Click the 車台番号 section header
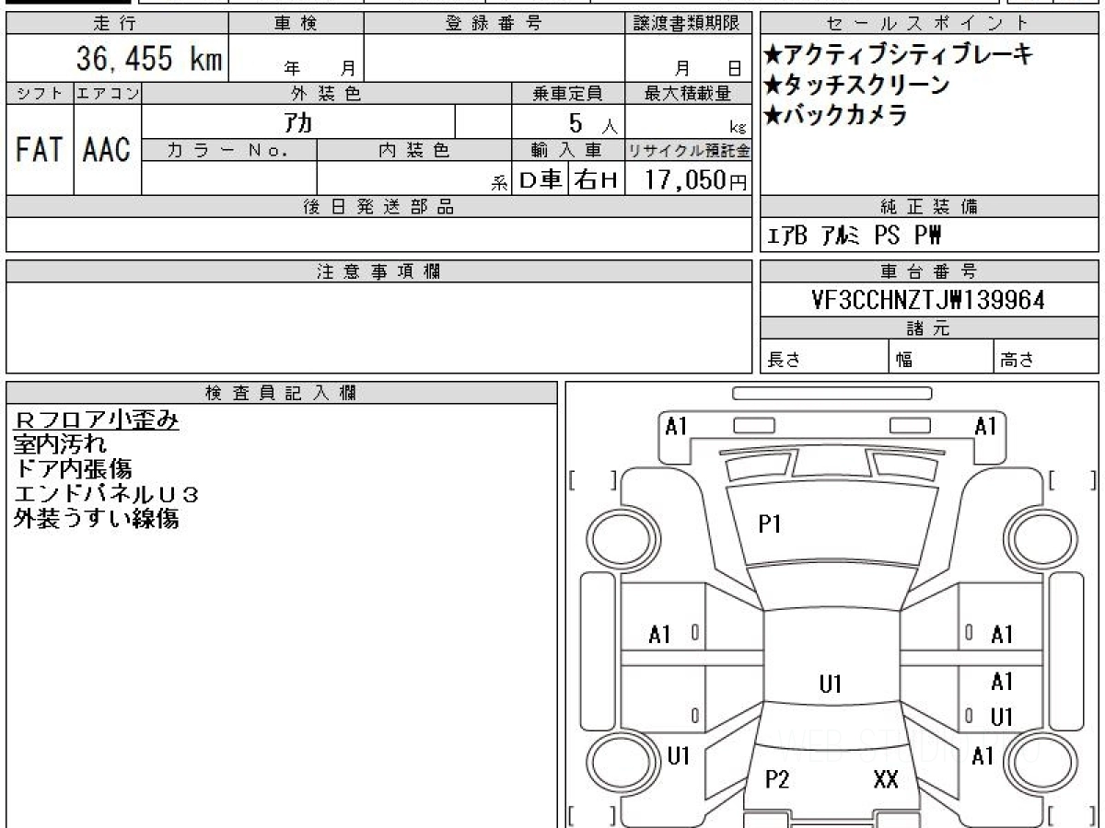 click(929, 271)
